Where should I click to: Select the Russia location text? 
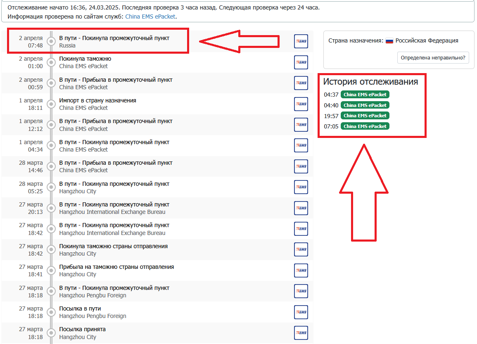67,45
